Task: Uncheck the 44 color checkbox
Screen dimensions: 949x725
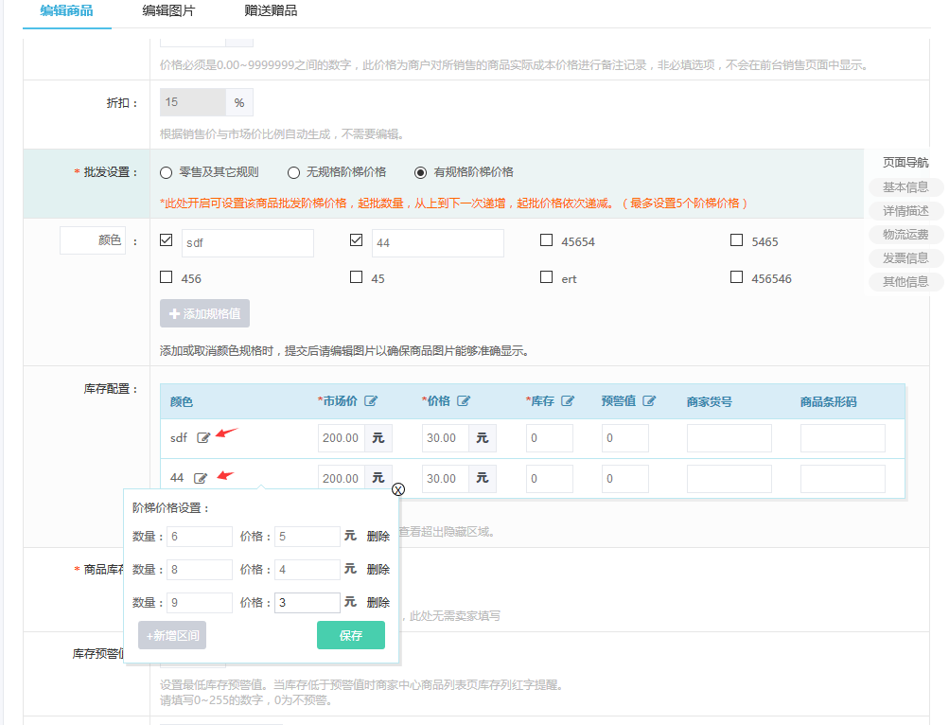Action: pyautogui.click(x=356, y=240)
